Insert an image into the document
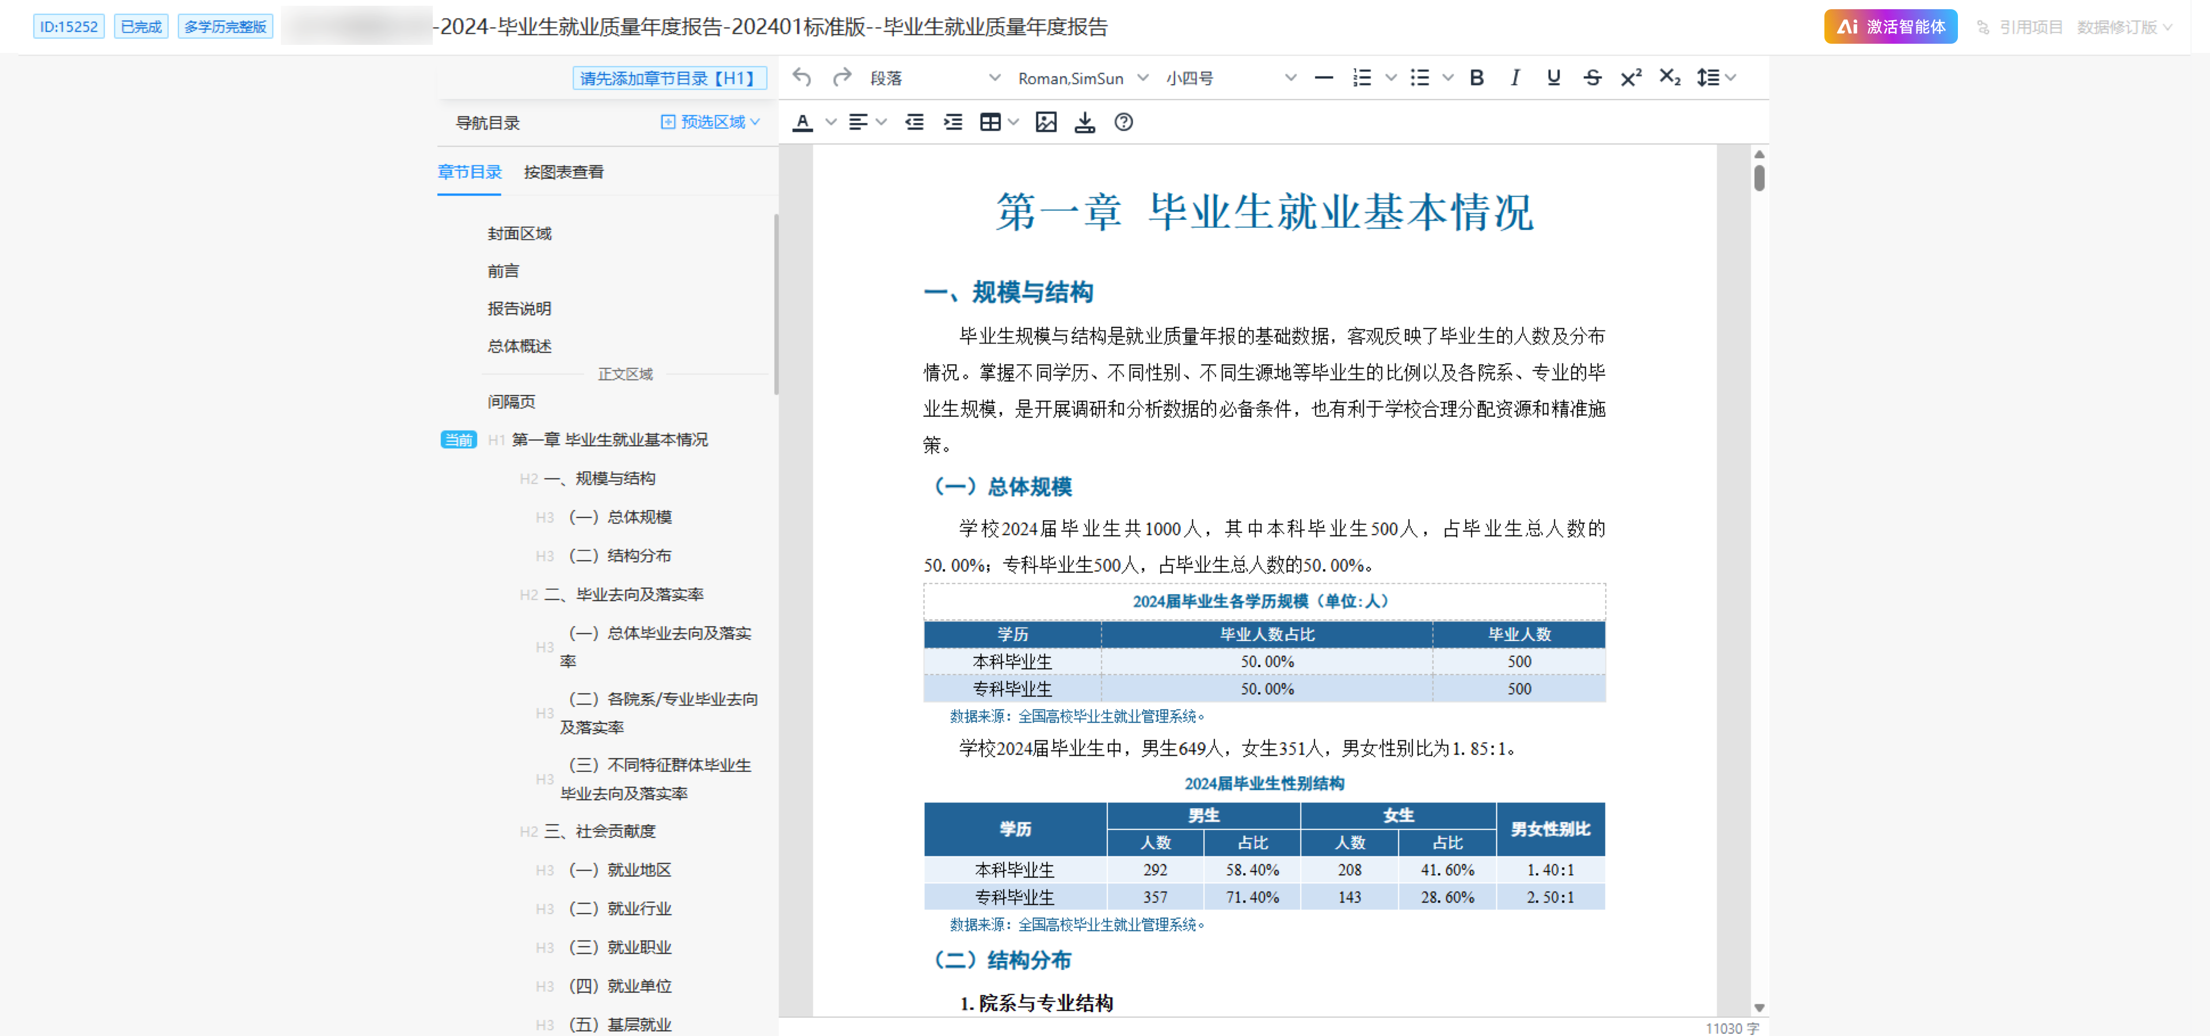The height and width of the screenshot is (1036, 2210). (x=1046, y=123)
